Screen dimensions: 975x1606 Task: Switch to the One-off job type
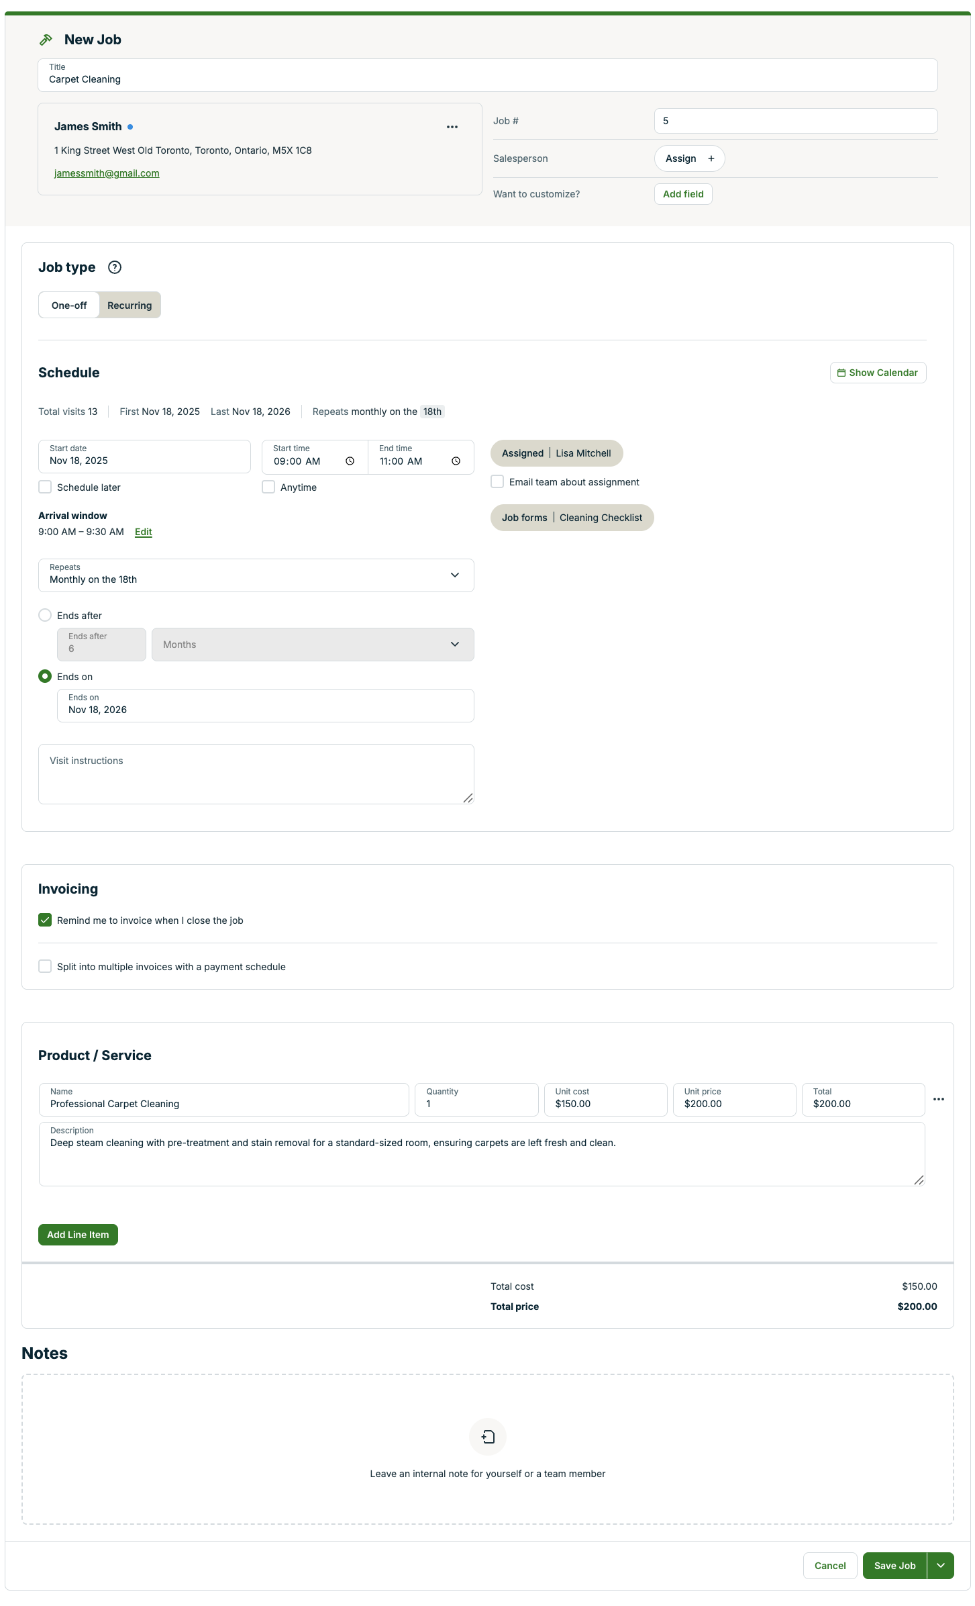tap(69, 305)
